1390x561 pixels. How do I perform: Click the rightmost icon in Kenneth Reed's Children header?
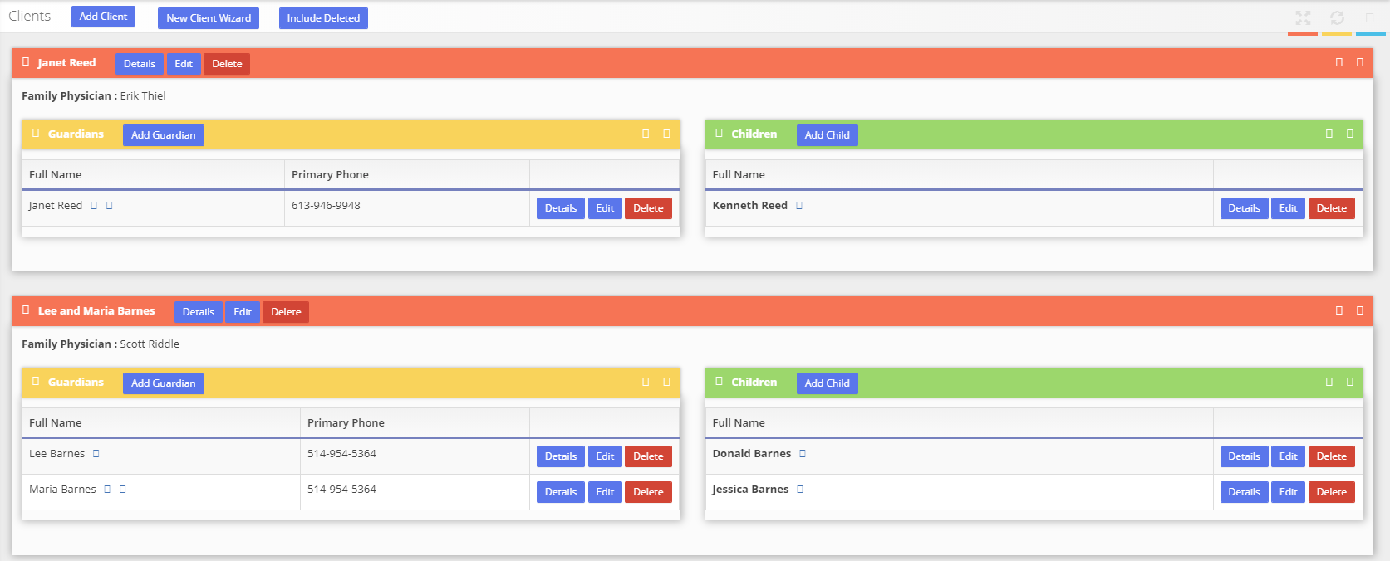pos(1350,134)
